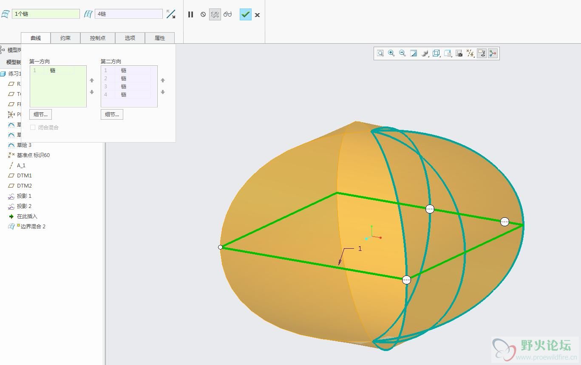Click the model tree header icon
Screen dimensions: 581x365
[x=3, y=50]
